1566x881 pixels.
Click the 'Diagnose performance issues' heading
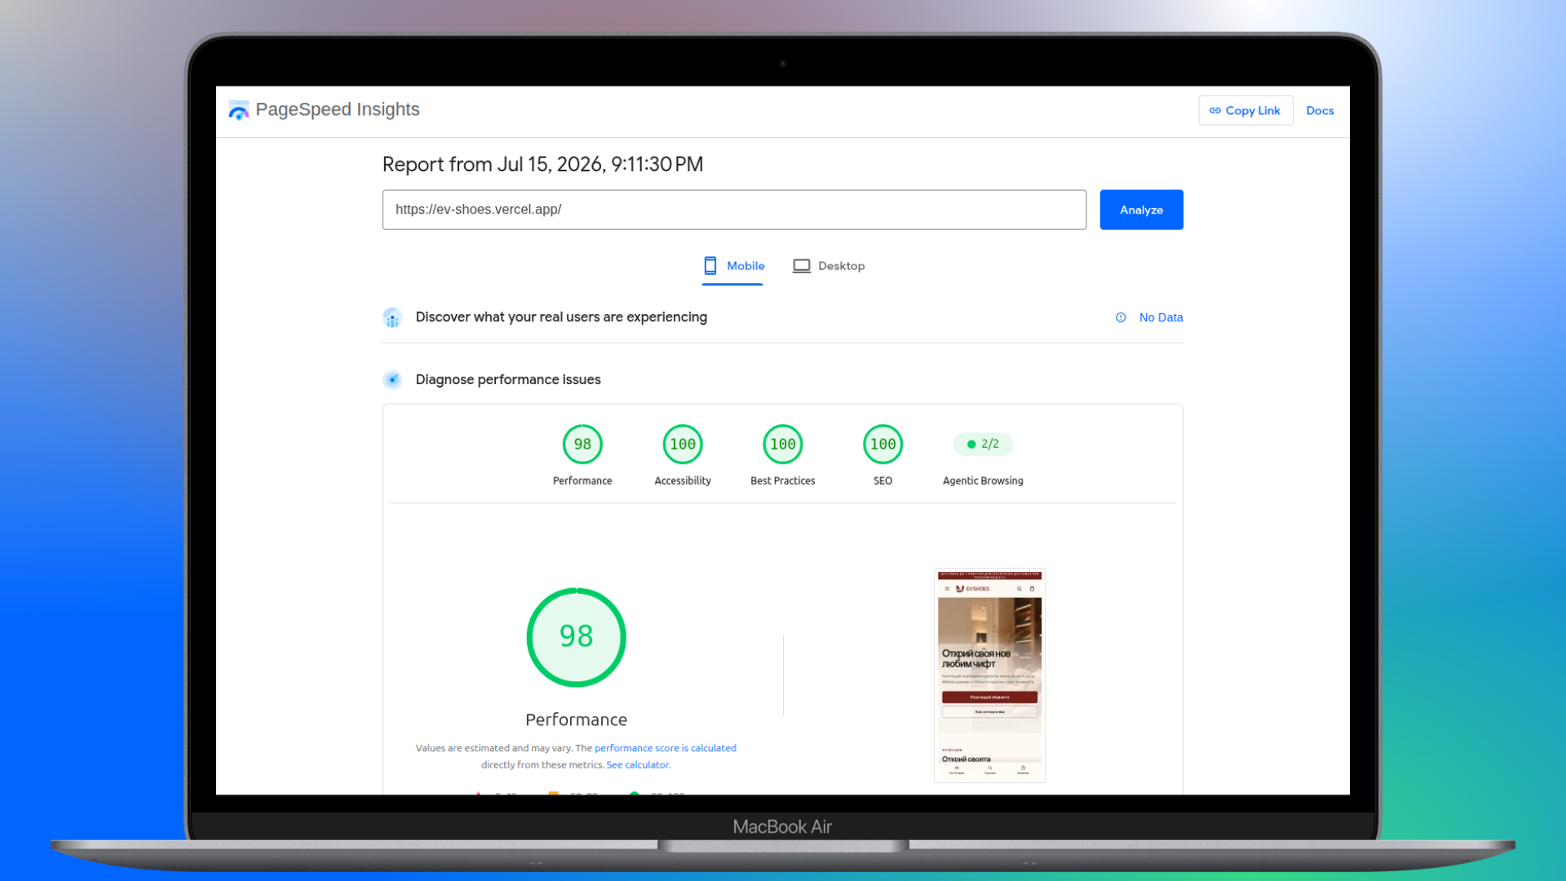pos(508,379)
